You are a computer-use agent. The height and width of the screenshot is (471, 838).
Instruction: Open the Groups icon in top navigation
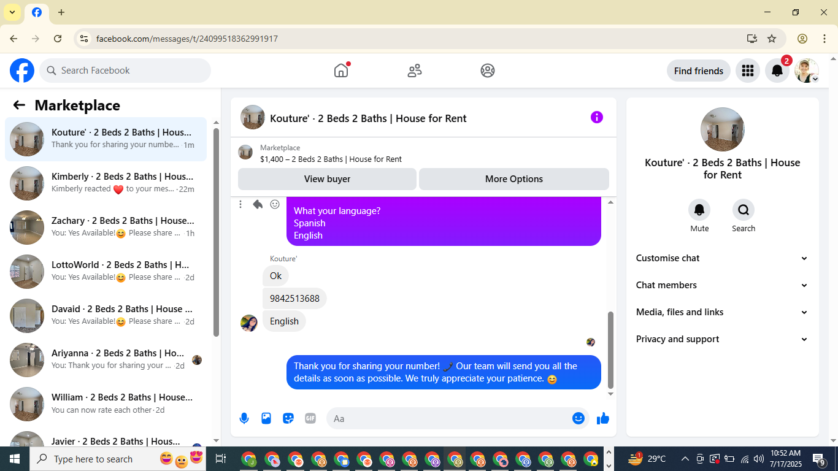(488, 71)
